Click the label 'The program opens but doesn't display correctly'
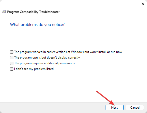 pos(47,58)
